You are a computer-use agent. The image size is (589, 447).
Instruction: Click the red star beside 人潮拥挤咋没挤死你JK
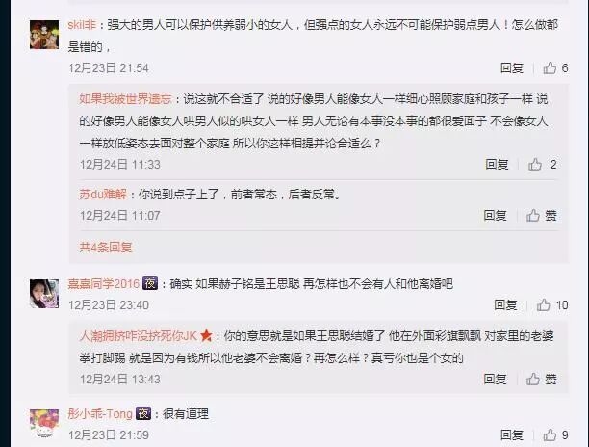(x=206, y=335)
